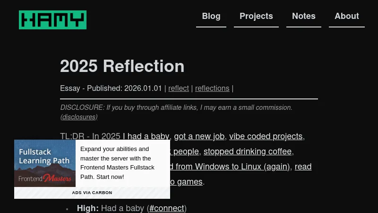The height and width of the screenshot is (213, 378).
Task: Open the Windows to Linux (again) link
Action: 230,167
